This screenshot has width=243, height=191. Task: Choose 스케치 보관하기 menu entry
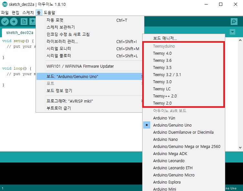coord(89,27)
